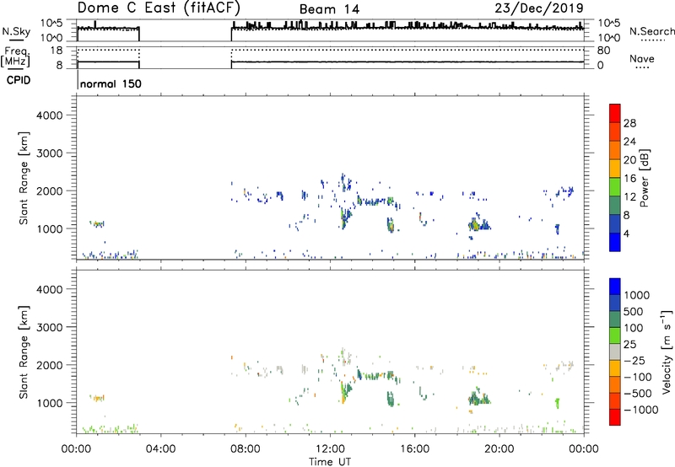Screen dimensions: 675x467
Task: Click the '20:00' time axis tick label
Action: (499, 449)
